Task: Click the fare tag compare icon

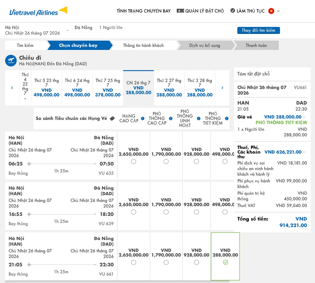Action: click(112, 119)
